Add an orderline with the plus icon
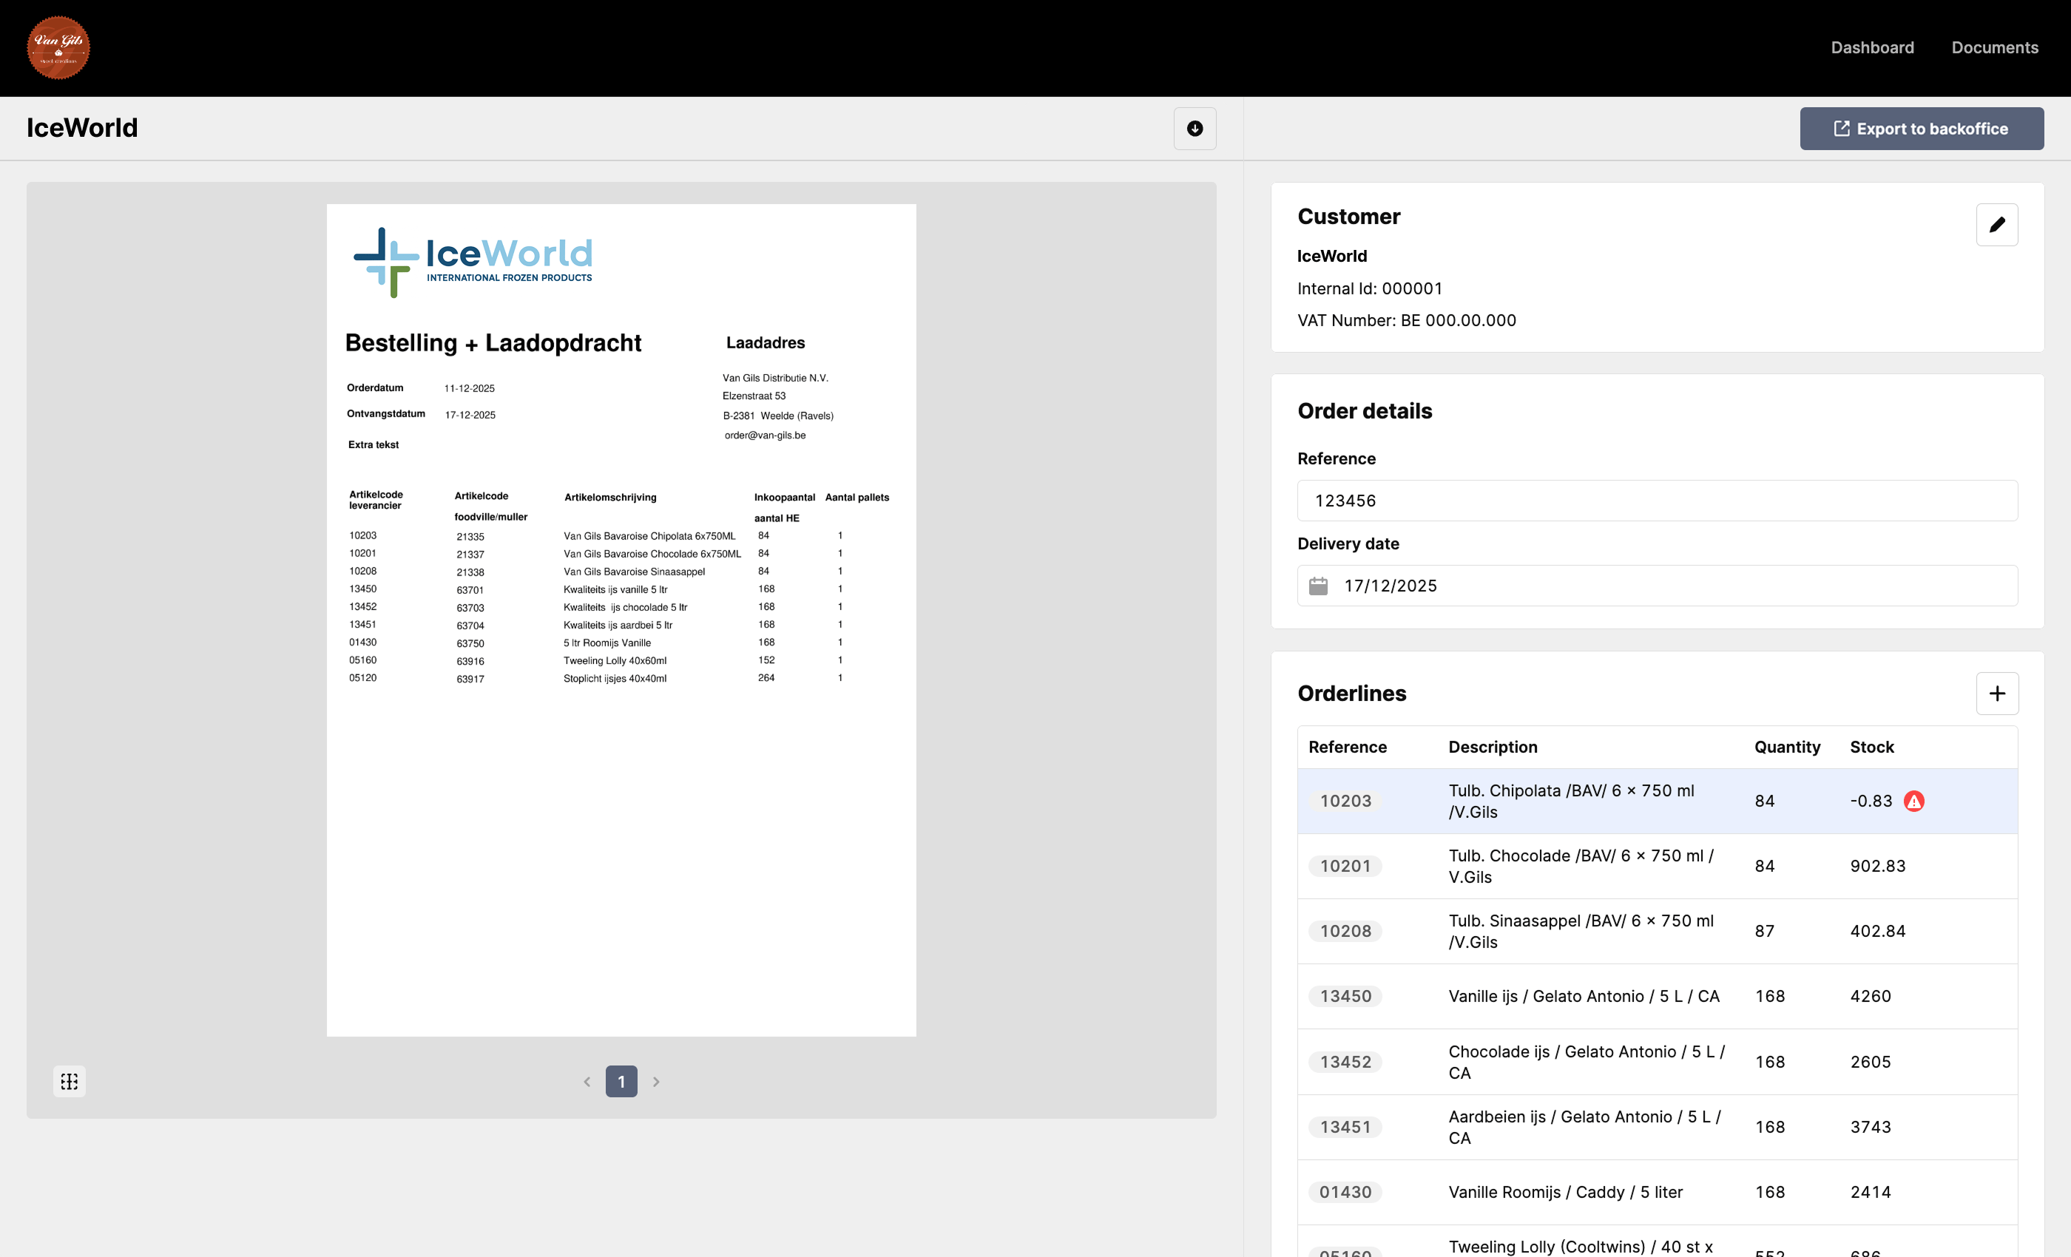 (x=1996, y=694)
